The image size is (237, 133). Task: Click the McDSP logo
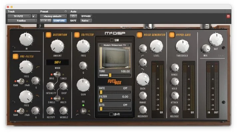pyautogui.click(x=115, y=33)
